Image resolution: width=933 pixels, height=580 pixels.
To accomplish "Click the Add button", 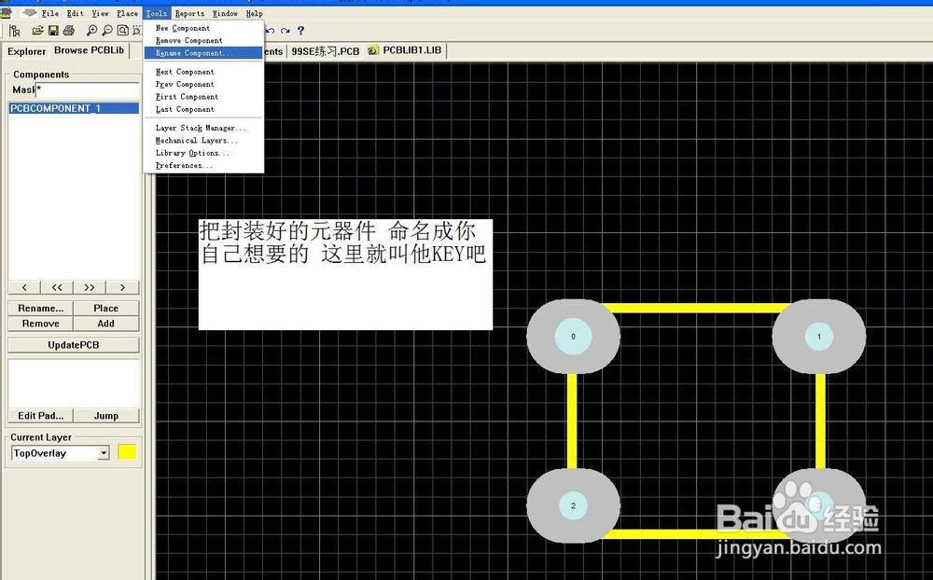I will point(106,324).
